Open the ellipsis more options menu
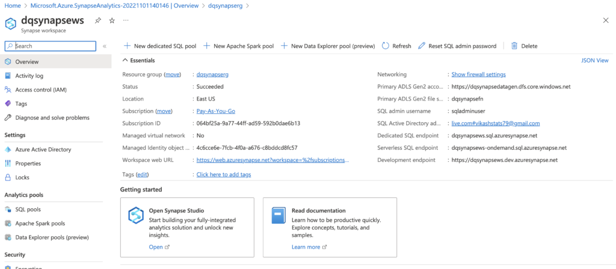This screenshot has height=269, width=616. (126, 20)
